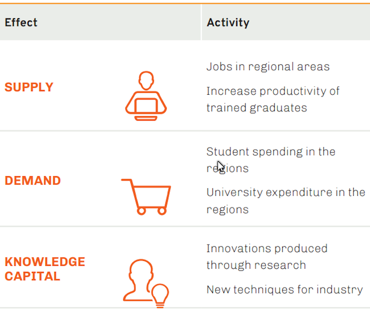This screenshot has width=370, height=310.
Task: Click the SUPPLY effect label
Action: (29, 87)
